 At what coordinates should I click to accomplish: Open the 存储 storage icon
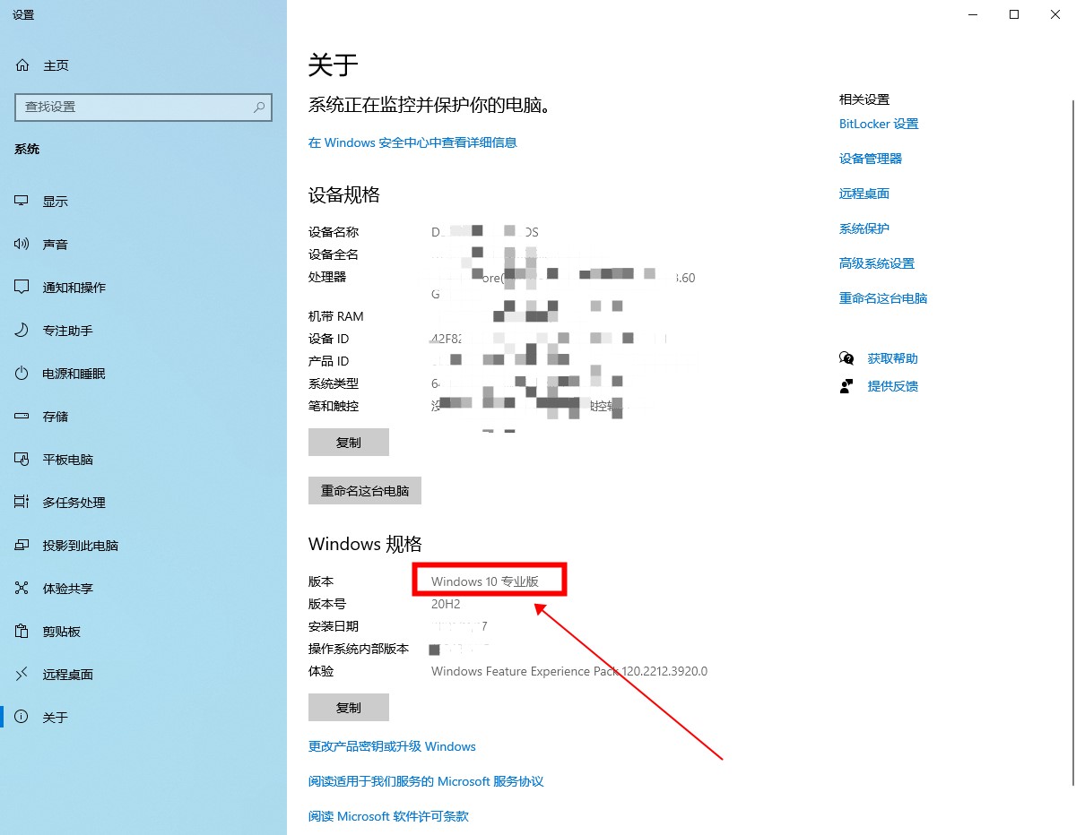(x=22, y=417)
